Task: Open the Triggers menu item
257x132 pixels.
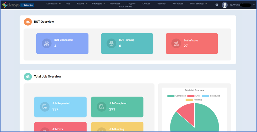Action: 131,3
